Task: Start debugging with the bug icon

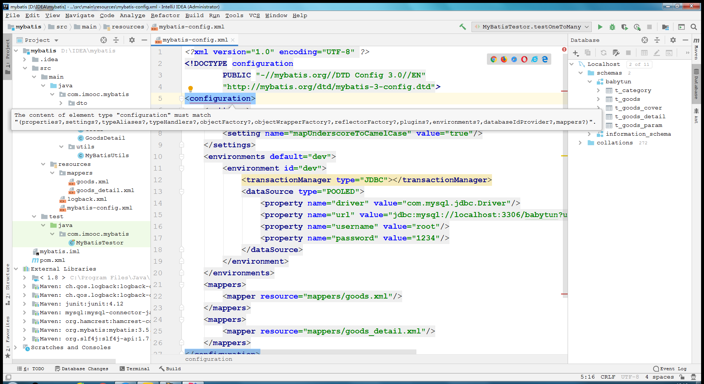Action: [x=612, y=27]
